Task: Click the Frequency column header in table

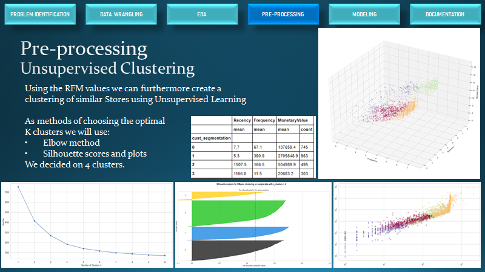Action: coord(264,120)
